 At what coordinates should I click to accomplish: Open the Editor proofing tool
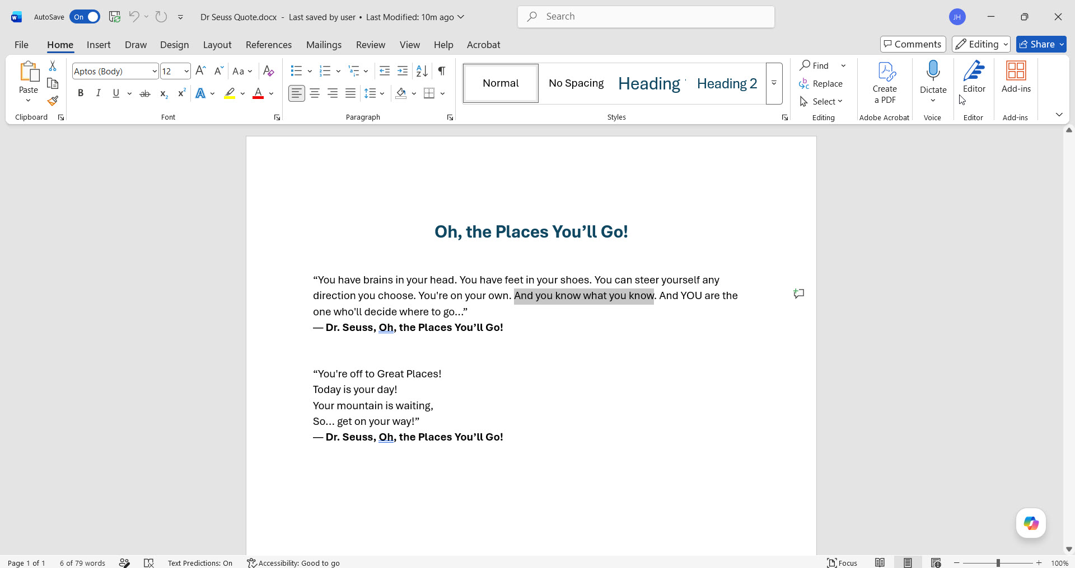coord(974,77)
